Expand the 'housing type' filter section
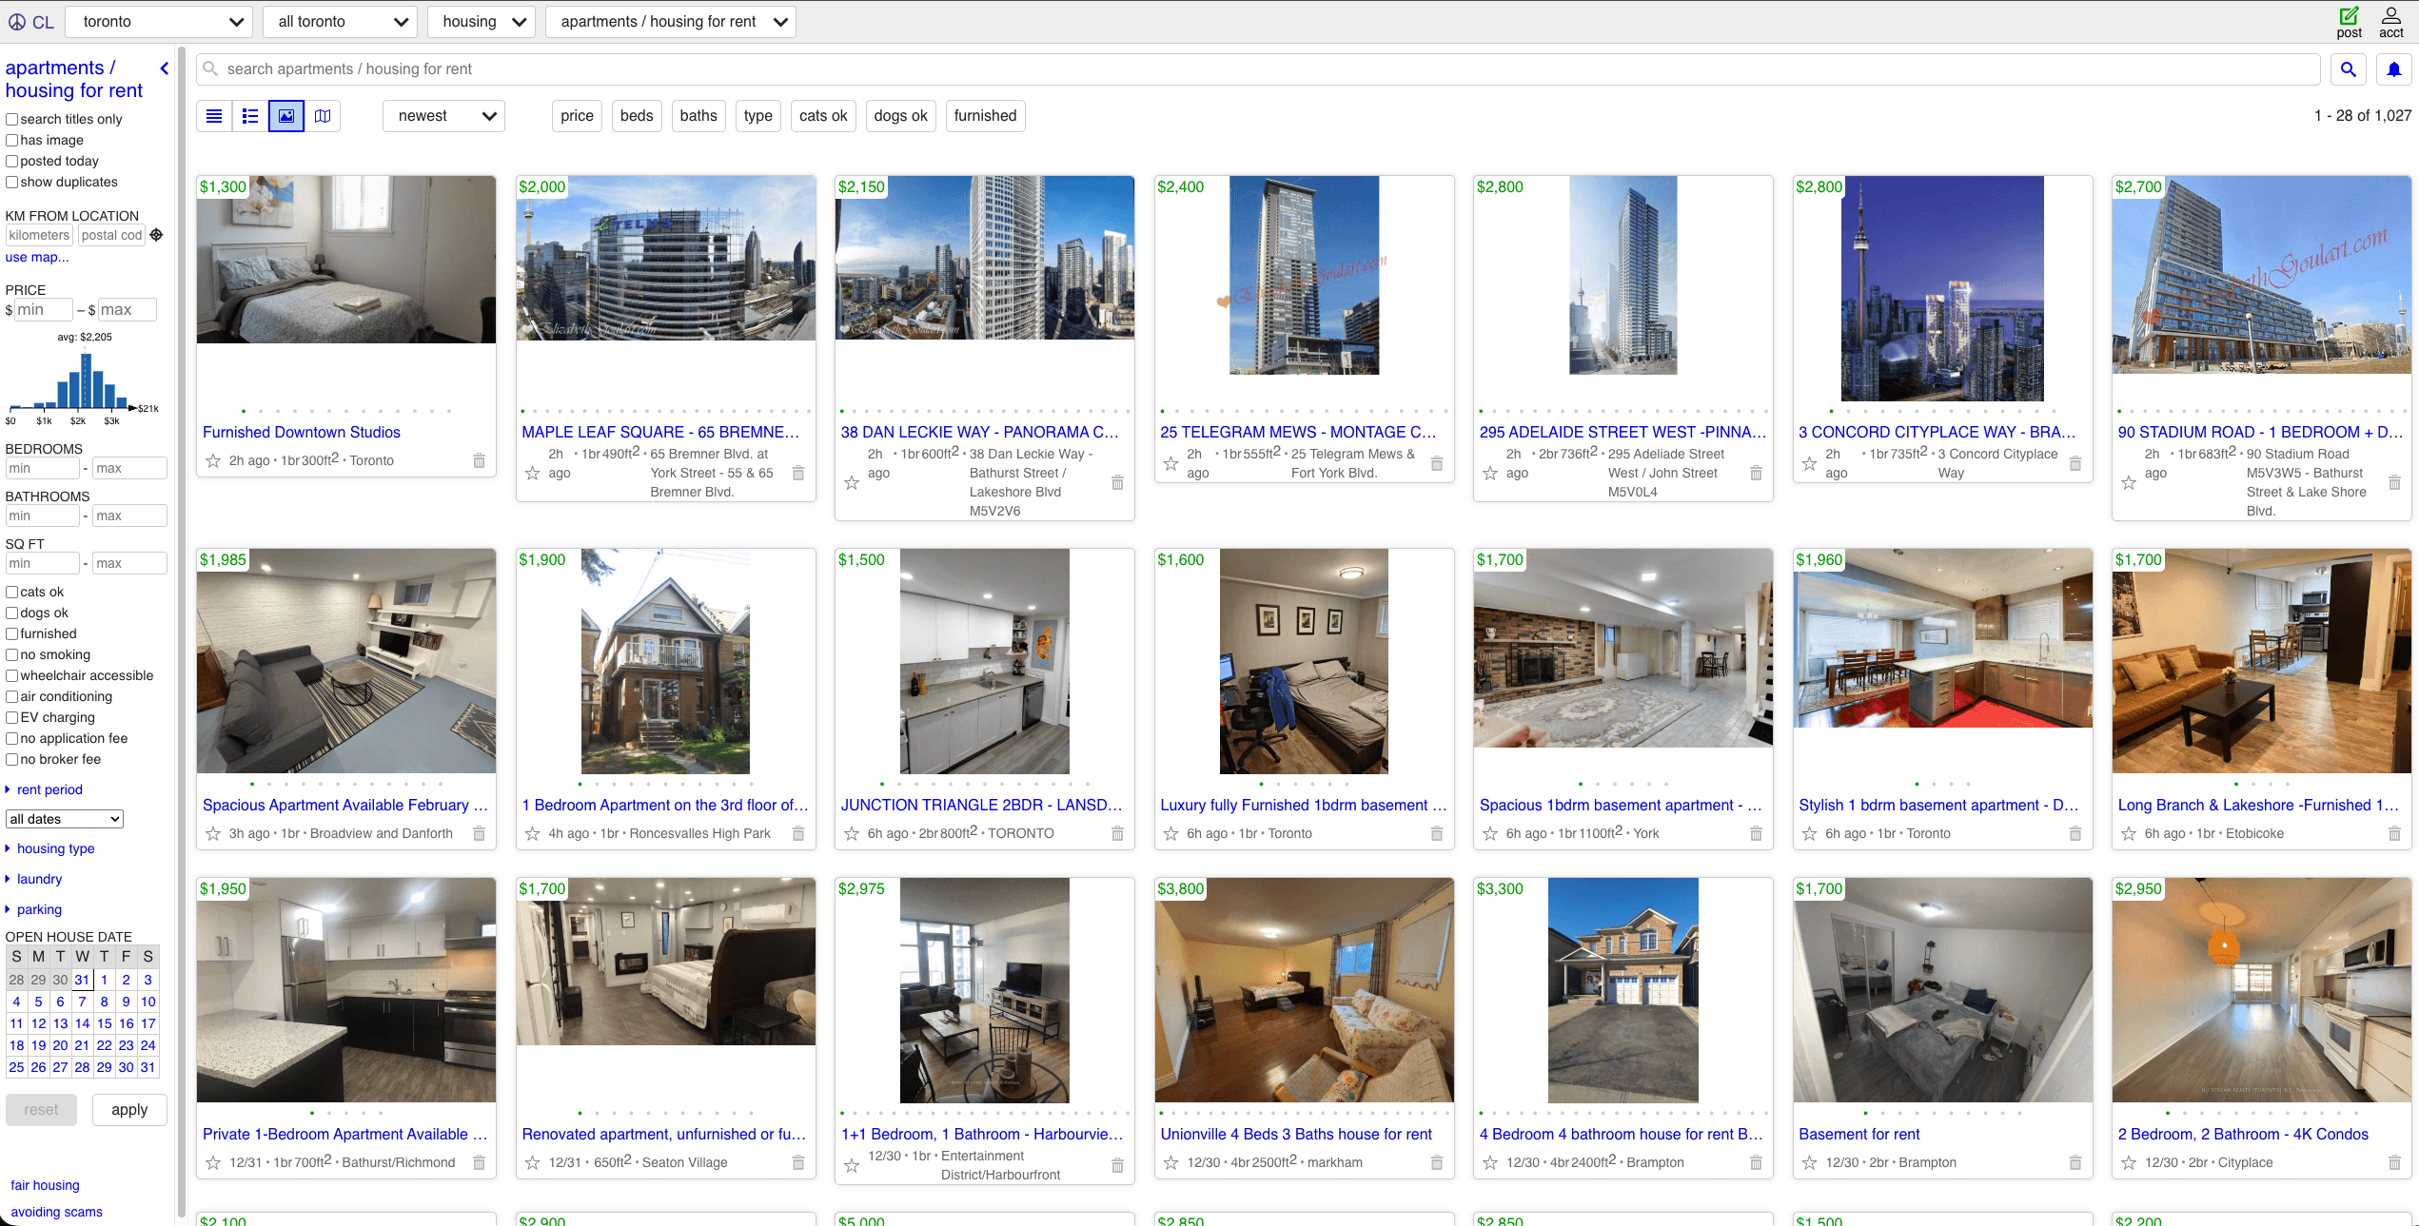The height and width of the screenshot is (1226, 2419). tap(55, 849)
